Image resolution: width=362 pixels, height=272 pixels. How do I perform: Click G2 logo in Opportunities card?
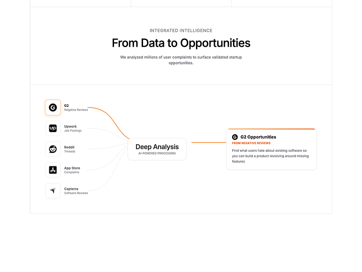pos(235,137)
